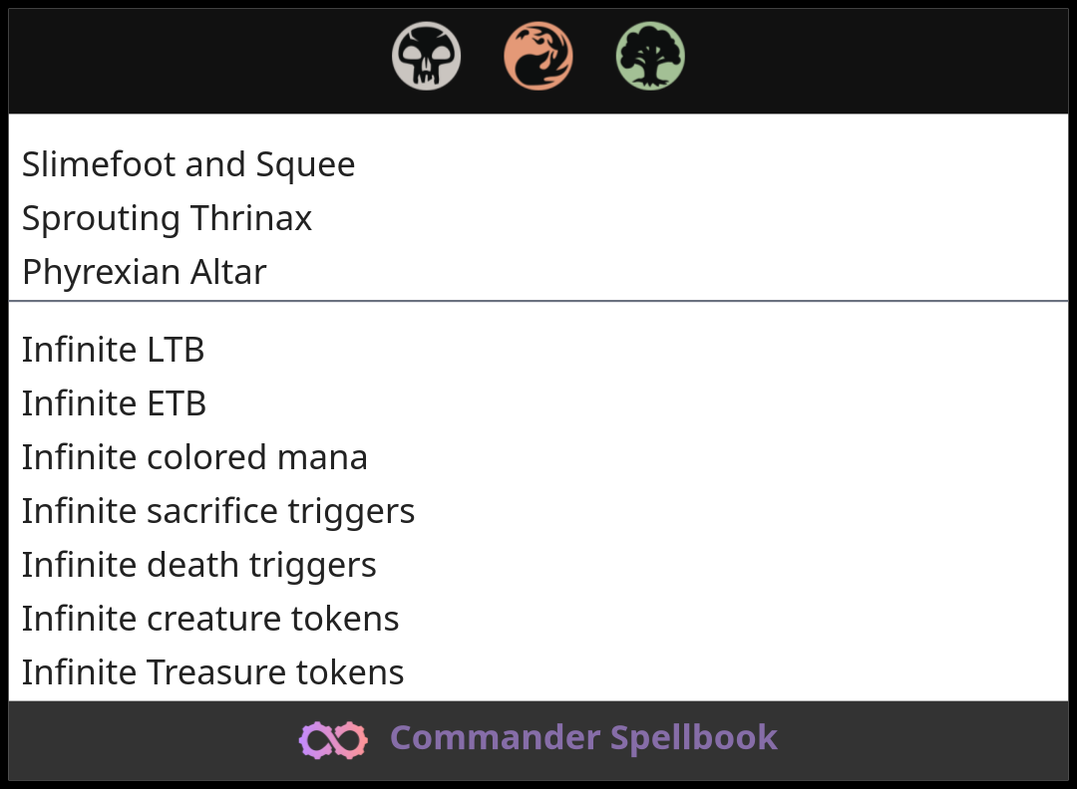The image size is (1077, 789).
Task: Click the divider line between cards and results
Action: 538,300
